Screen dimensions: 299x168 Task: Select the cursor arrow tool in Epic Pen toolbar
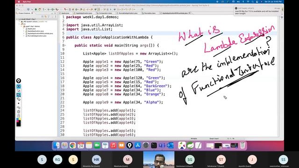(19, 91)
